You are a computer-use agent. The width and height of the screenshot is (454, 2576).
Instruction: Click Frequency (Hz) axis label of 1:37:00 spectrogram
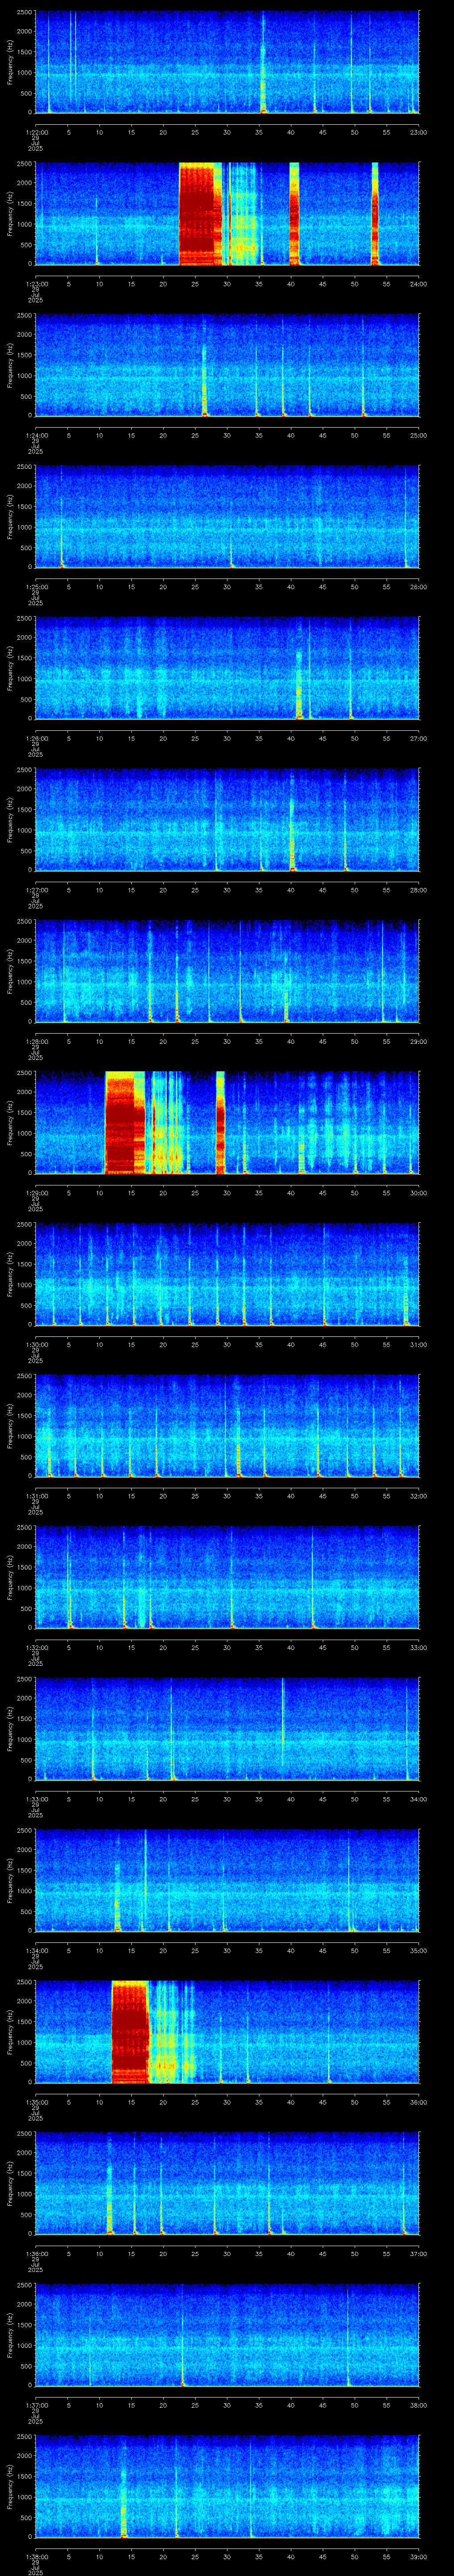coord(10,2334)
